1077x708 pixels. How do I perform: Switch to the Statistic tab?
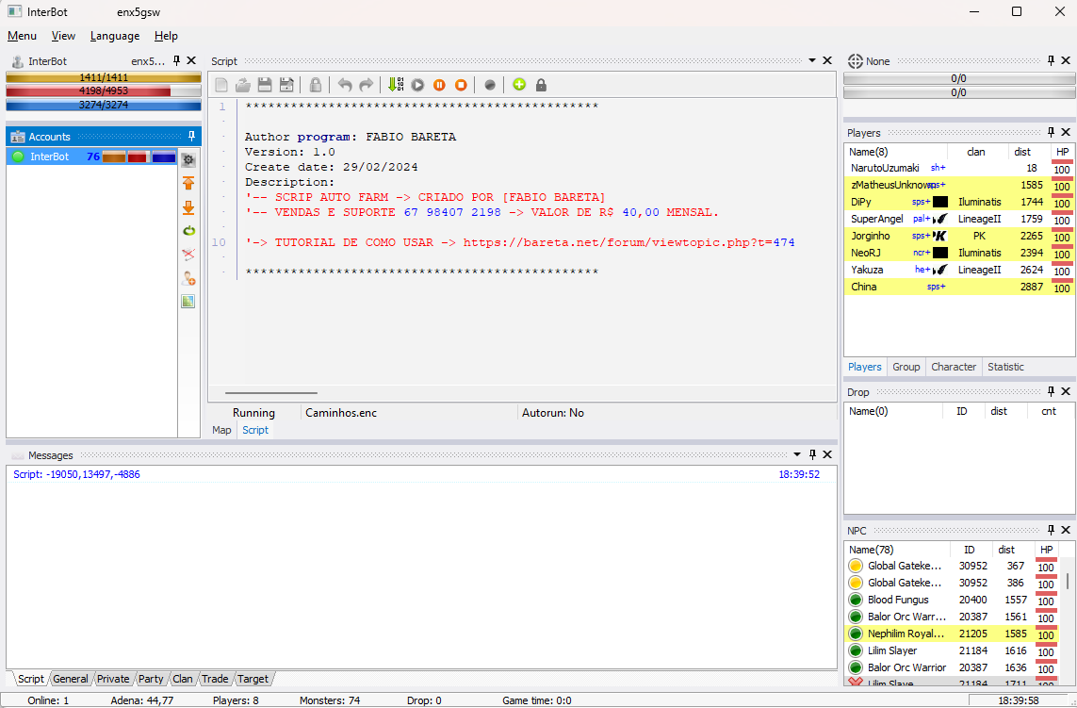tap(1005, 367)
